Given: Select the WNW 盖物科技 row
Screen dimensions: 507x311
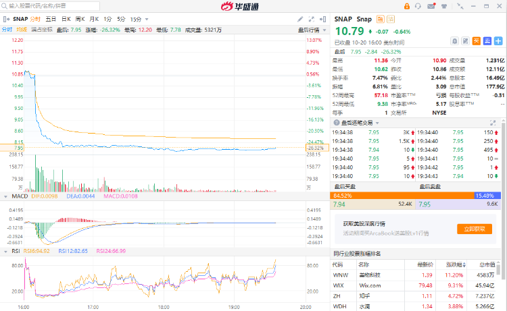Looking at the screenshot, I should [413, 275].
